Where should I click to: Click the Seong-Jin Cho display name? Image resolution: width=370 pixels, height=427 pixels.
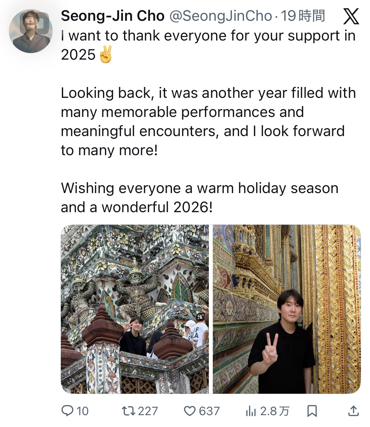pyautogui.click(x=112, y=16)
